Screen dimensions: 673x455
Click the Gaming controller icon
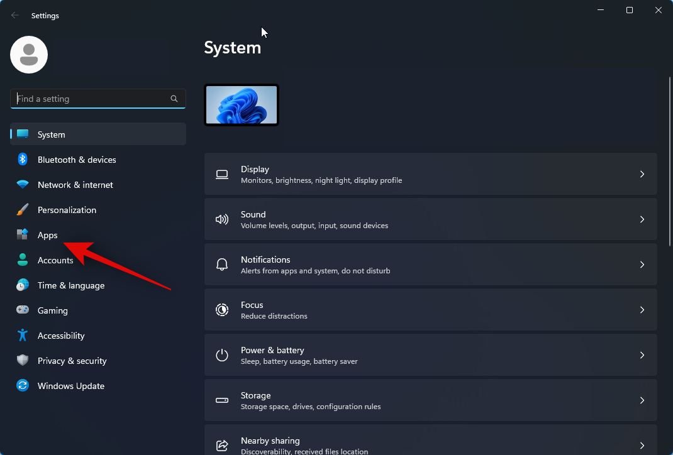(x=22, y=310)
